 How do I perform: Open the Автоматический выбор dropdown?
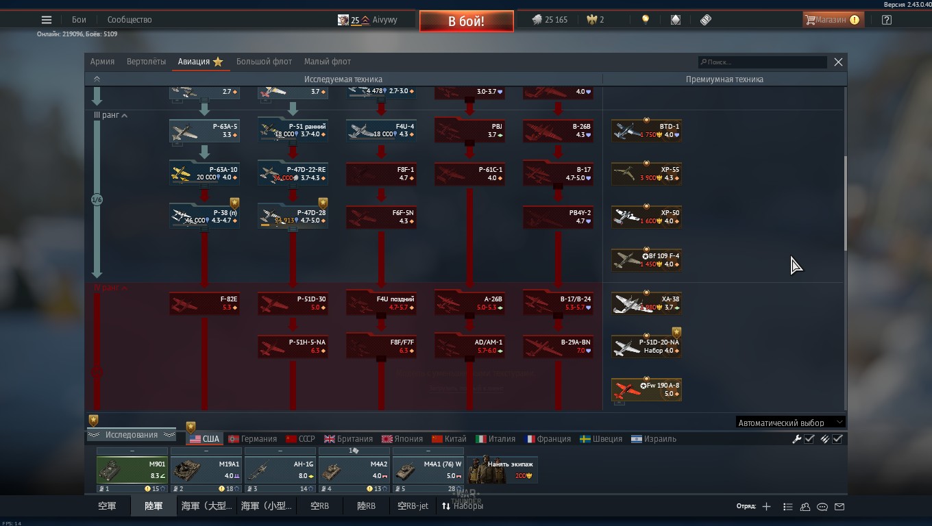point(790,423)
